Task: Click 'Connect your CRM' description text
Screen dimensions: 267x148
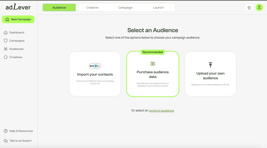Action: pyautogui.click(x=95, y=82)
